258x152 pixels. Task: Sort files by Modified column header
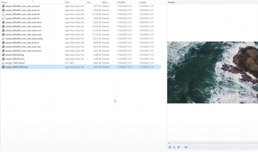coord(128,2)
